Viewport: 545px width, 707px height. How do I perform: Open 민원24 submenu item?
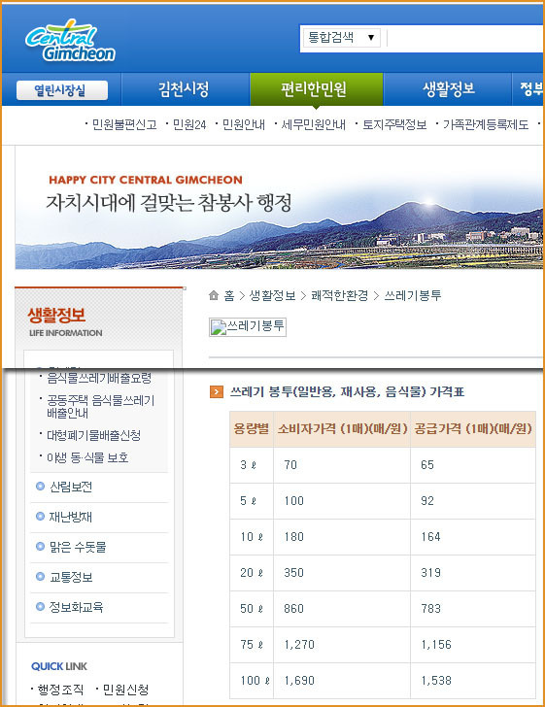pos(189,124)
